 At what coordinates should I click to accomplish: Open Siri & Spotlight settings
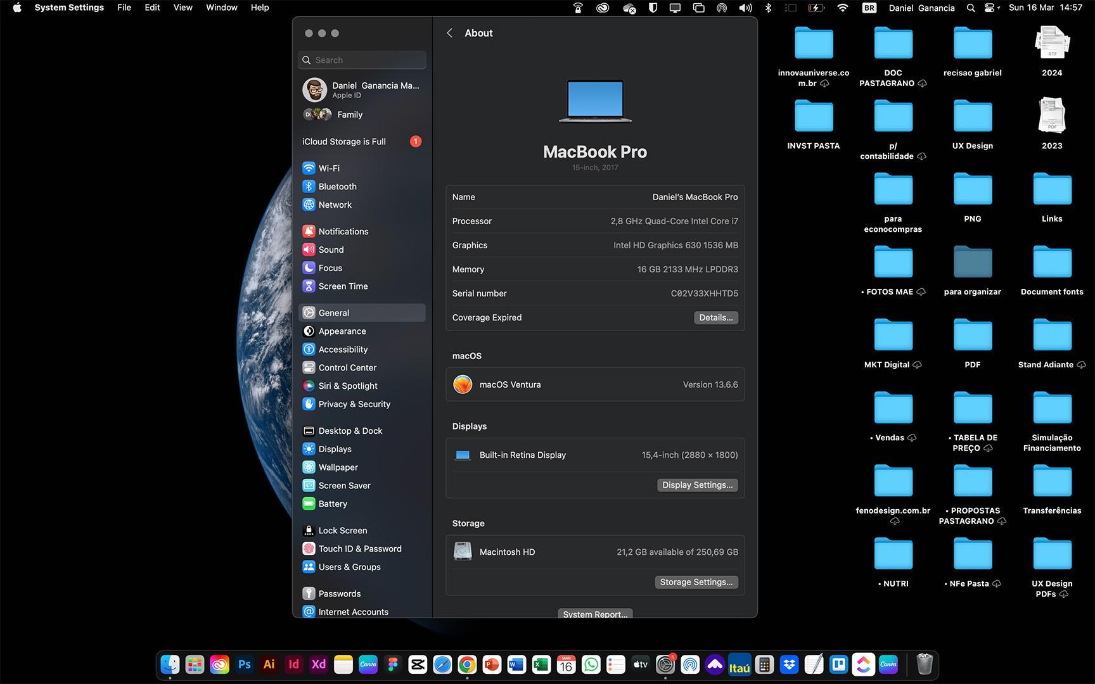click(x=362, y=386)
